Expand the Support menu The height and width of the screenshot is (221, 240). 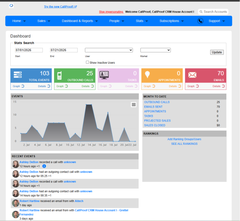[x=217, y=21]
